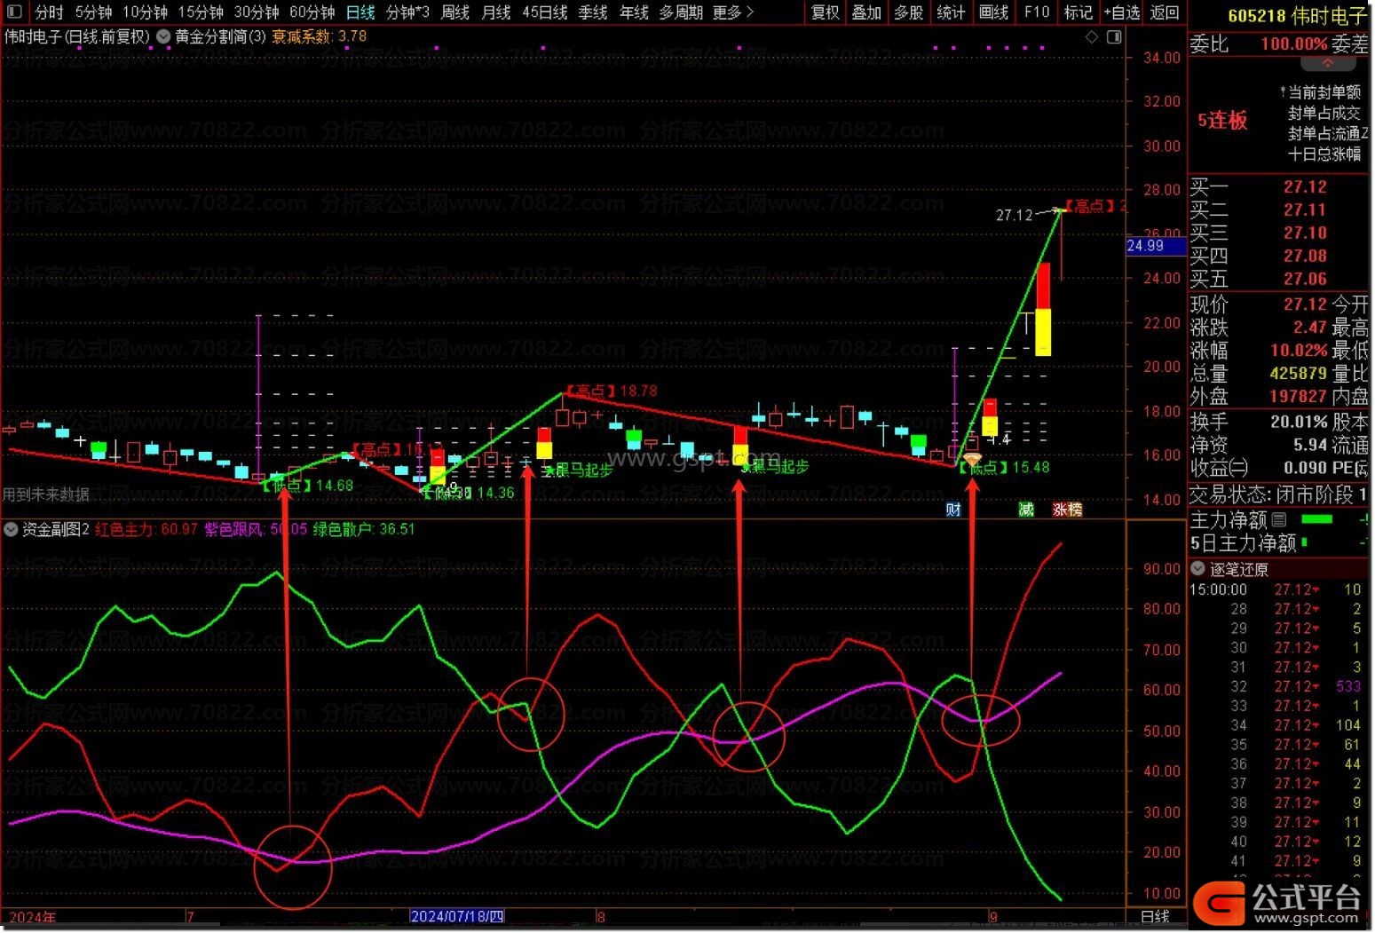Viewport: 1375px width, 933px height.
Task: Click the 【低点】14.68 label
Action: [x=308, y=486]
